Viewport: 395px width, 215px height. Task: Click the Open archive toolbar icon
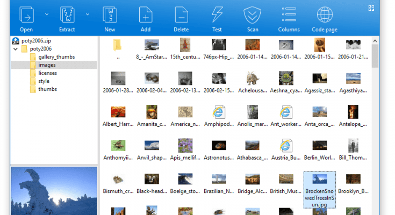click(26, 15)
